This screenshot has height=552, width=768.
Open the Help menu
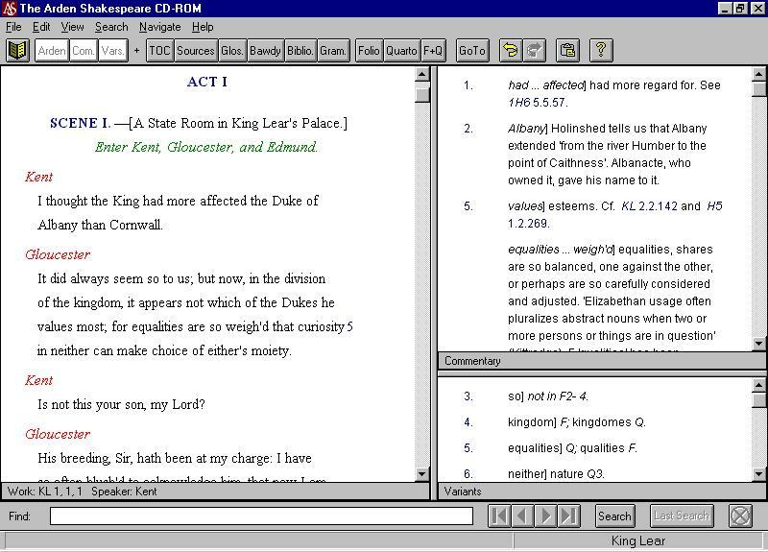203,27
